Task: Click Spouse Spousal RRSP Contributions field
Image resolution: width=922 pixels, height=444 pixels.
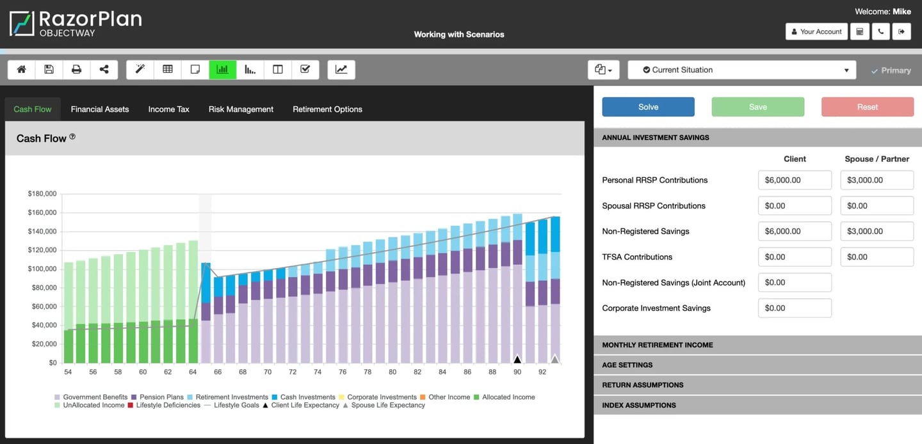Action: tap(877, 205)
